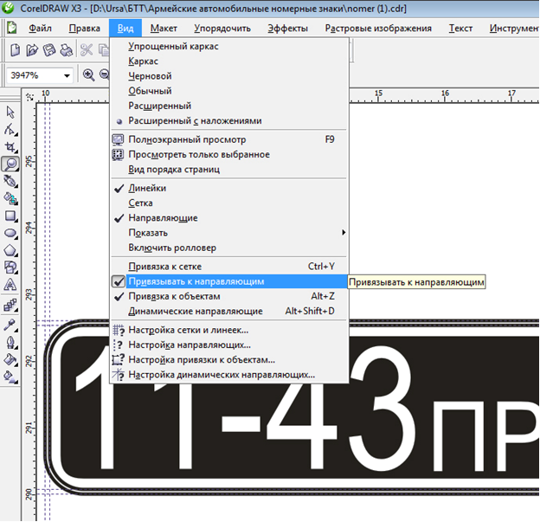Select the Fill bucket tool
Viewport: 540px width, 522px height.
(10, 360)
